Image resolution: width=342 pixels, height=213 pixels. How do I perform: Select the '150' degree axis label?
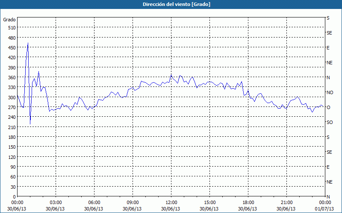[12, 147]
